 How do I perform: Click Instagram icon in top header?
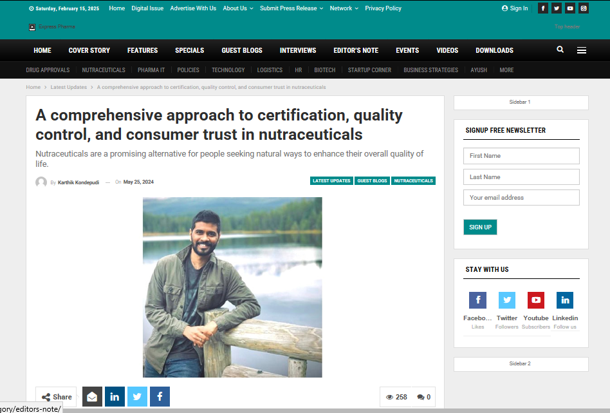click(x=583, y=8)
